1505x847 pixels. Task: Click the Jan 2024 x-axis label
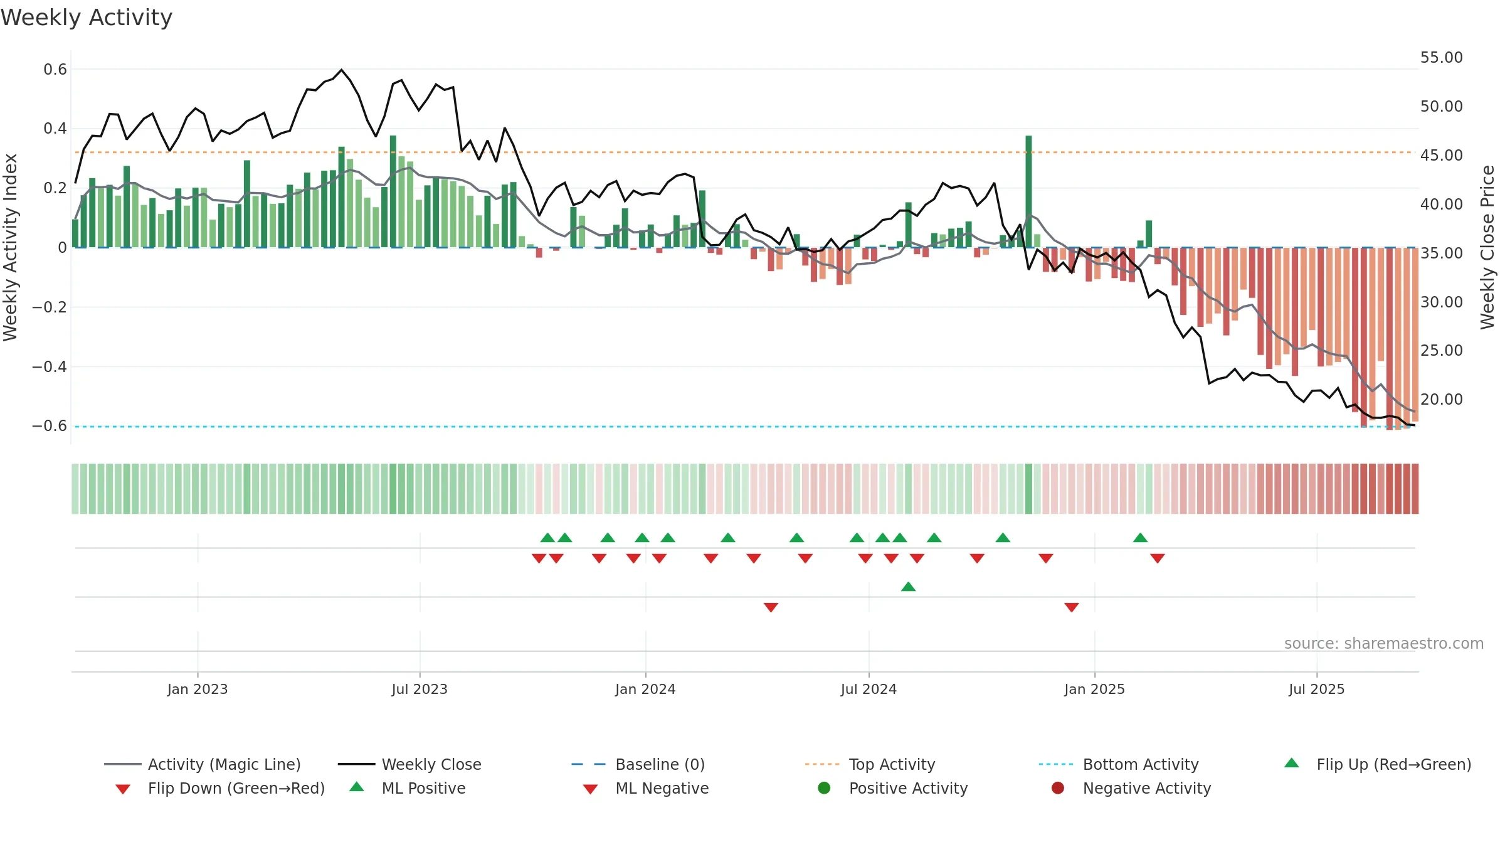[645, 689]
